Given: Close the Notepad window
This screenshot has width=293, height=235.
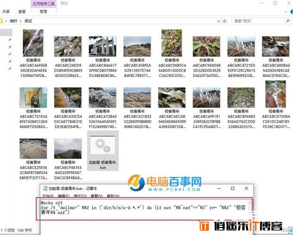Looking at the screenshot, I should pyautogui.click(x=247, y=189).
